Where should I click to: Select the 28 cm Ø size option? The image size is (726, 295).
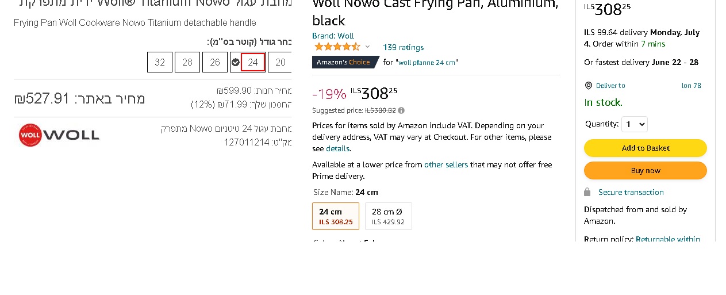click(x=388, y=216)
